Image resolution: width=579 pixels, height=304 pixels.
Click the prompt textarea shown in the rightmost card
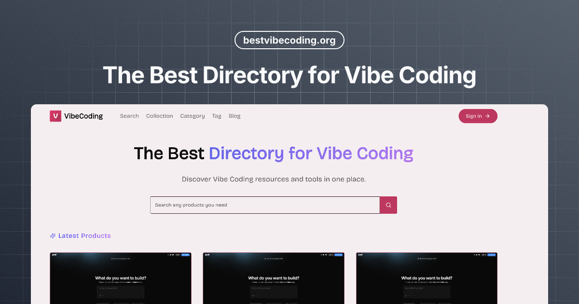click(427, 293)
